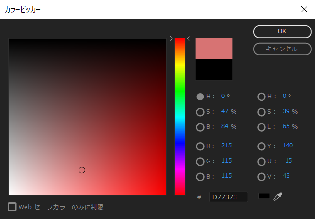The width and height of the screenshot is (315, 219).
Task: Select the HSB Saturation radio button
Action: pyautogui.click(x=200, y=112)
